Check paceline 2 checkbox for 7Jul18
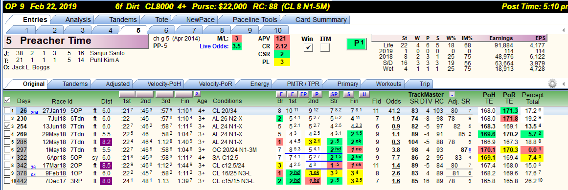 tap(7, 118)
